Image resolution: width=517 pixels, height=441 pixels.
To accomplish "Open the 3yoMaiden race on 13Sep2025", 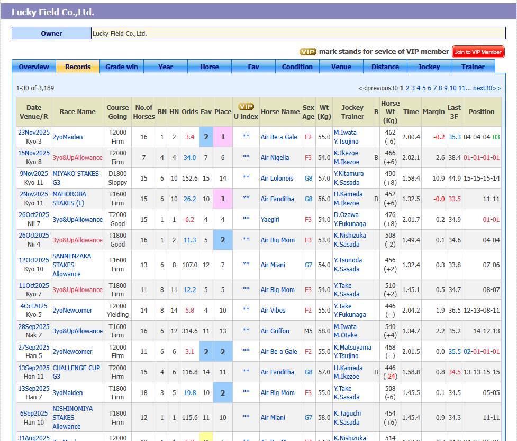I will pyautogui.click(x=68, y=392).
